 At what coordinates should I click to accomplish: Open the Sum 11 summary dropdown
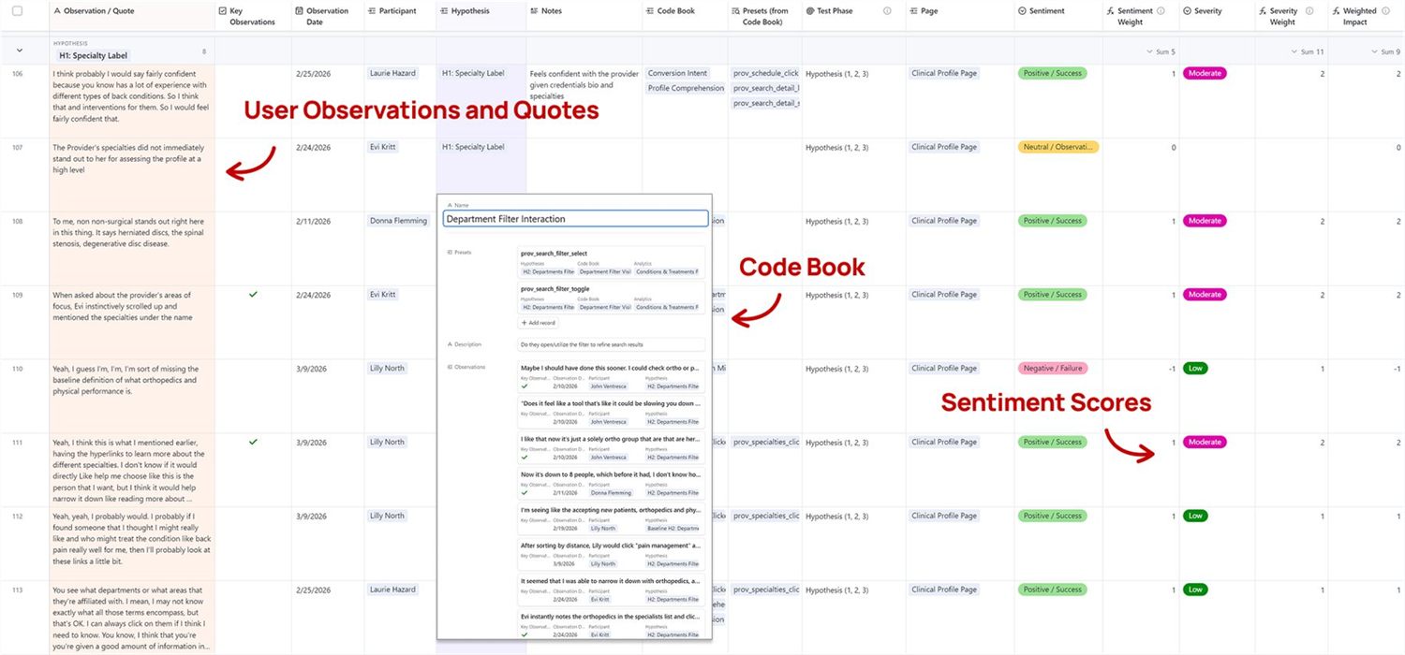point(1308,51)
